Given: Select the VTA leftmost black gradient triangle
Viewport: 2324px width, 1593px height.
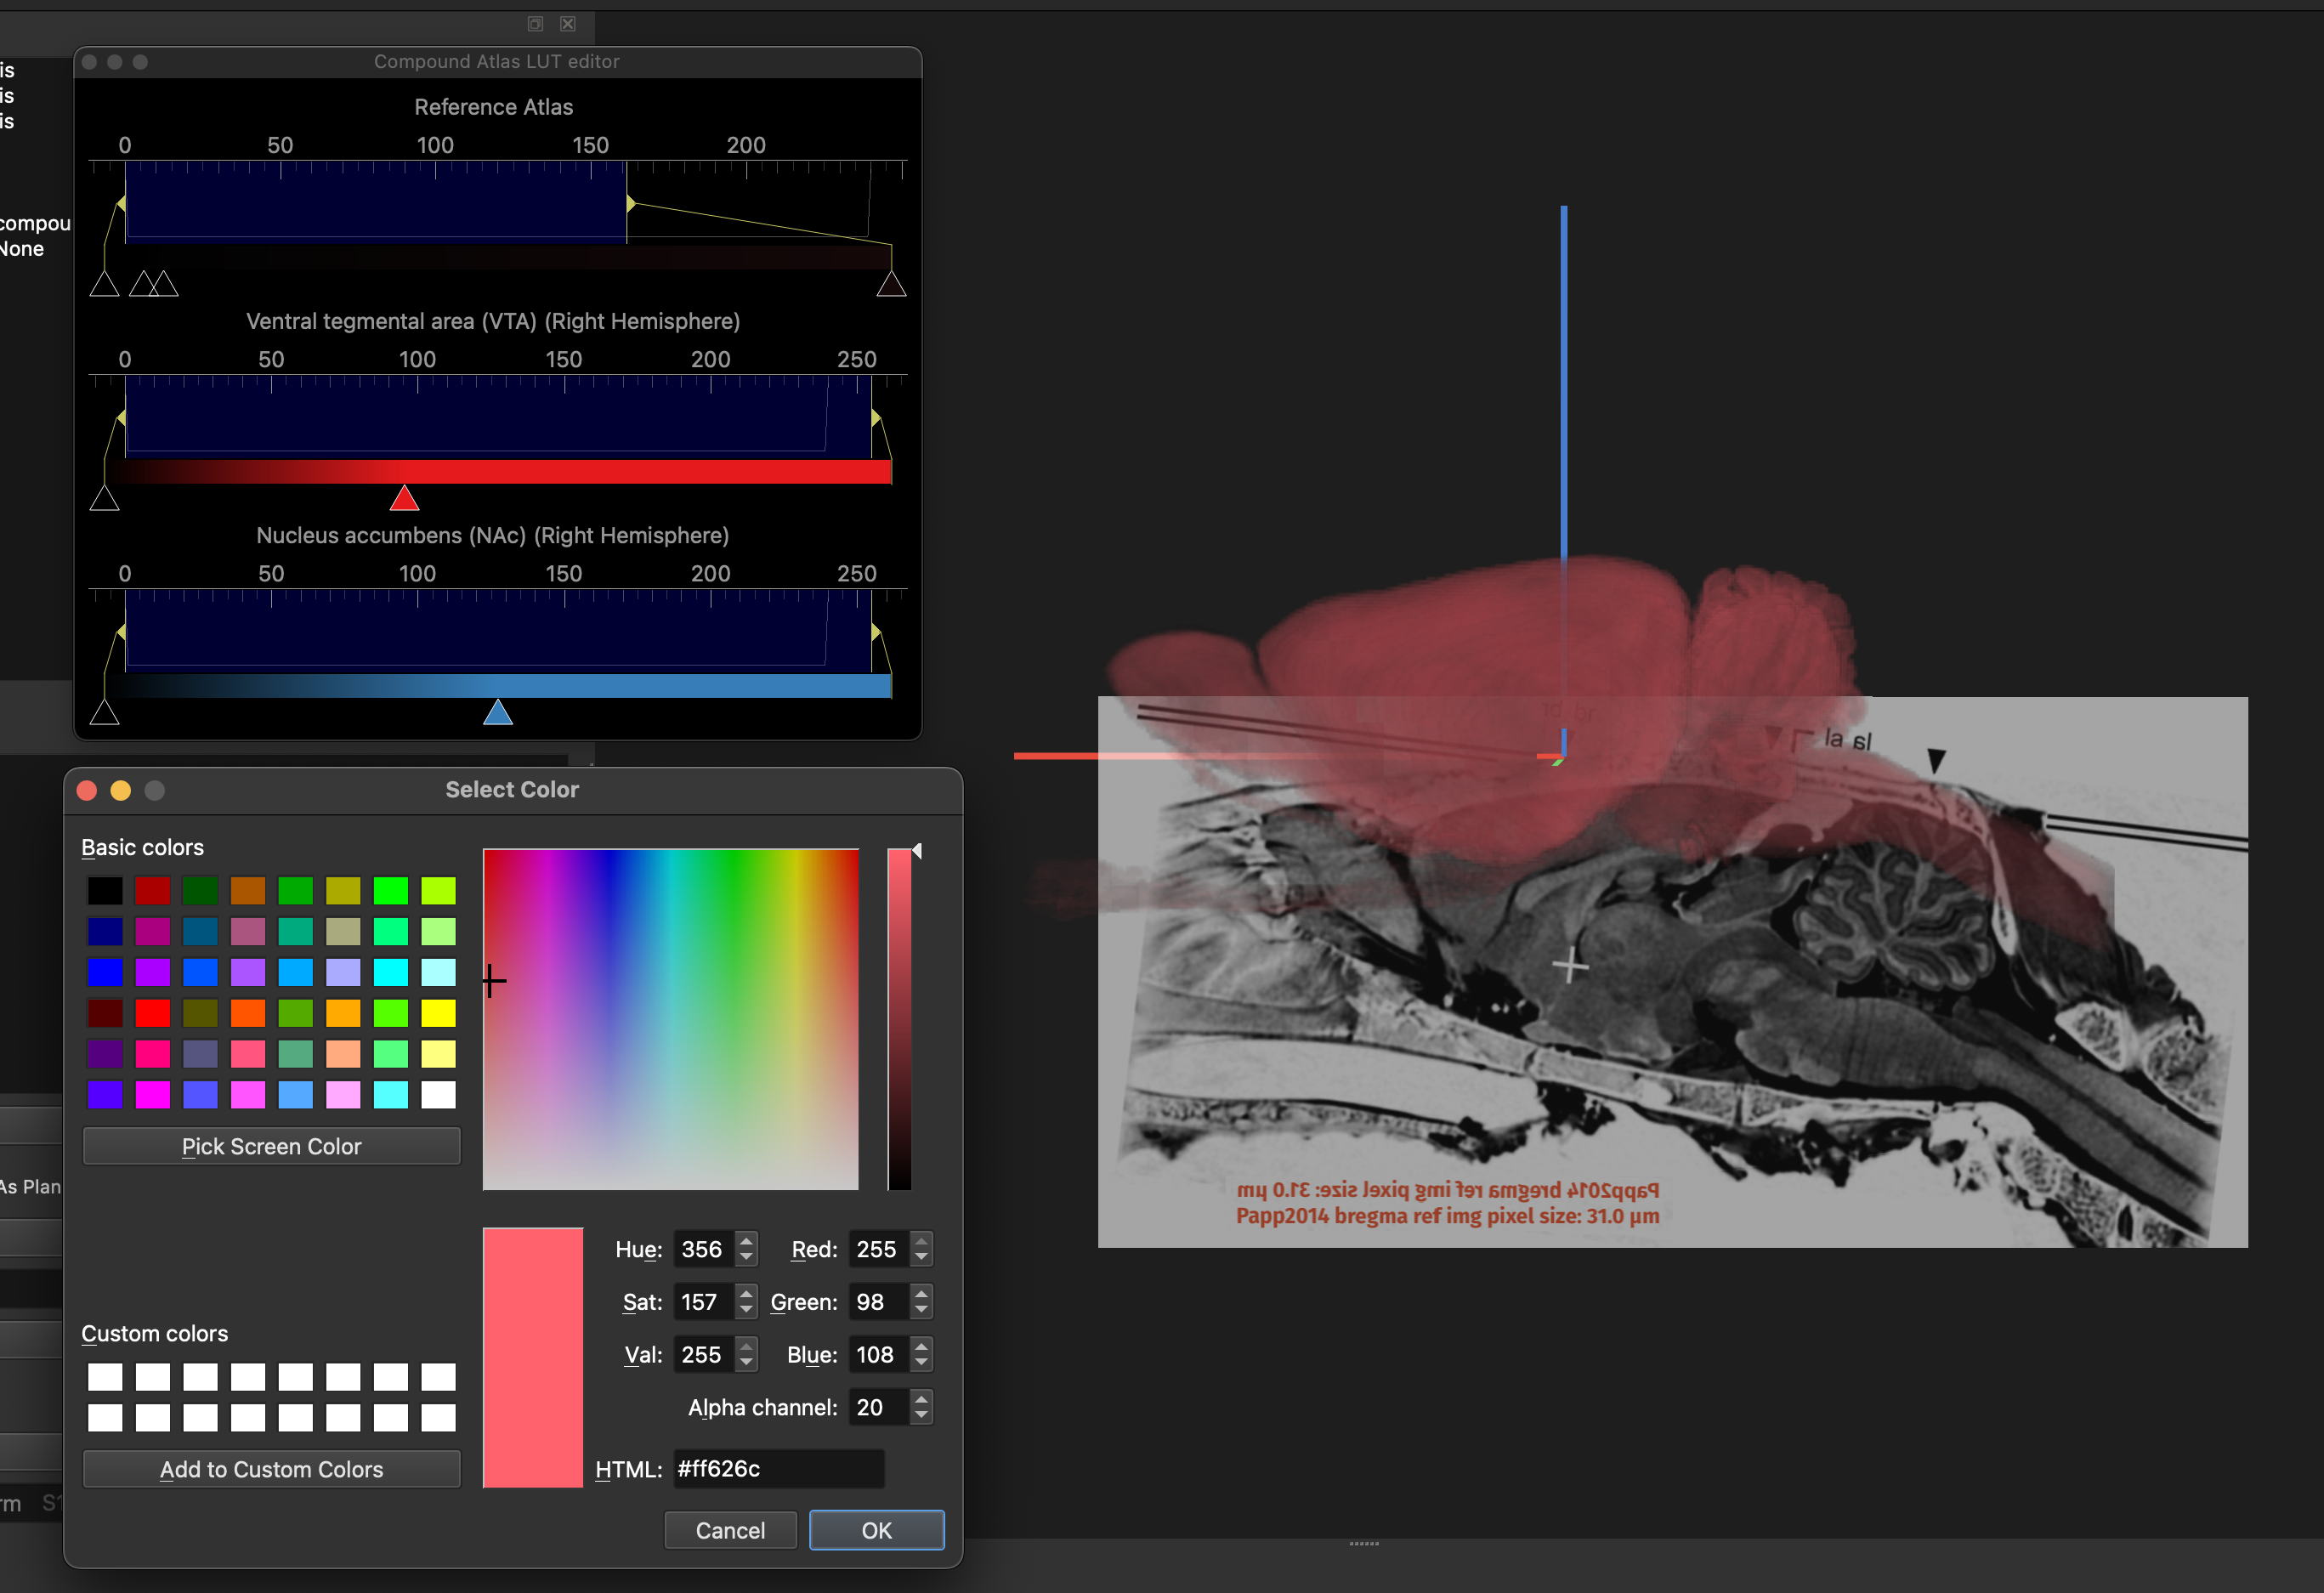Looking at the screenshot, I should pyautogui.click(x=105, y=498).
